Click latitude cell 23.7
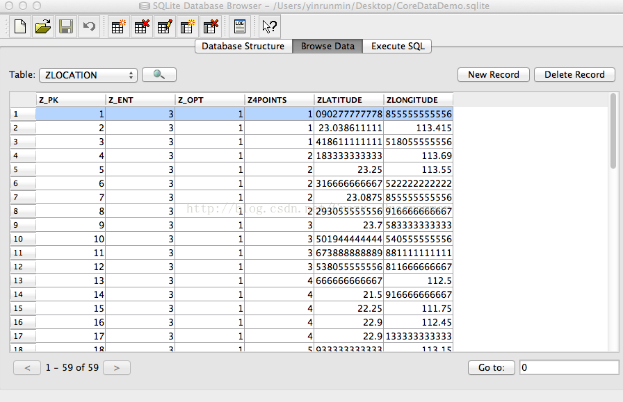Image resolution: width=623 pixels, height=402 pixels. tap(349, 225)
